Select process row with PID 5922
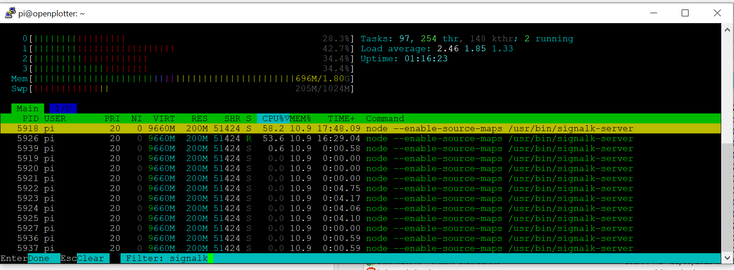The image size is (734, 270). (x=361, y=188)
